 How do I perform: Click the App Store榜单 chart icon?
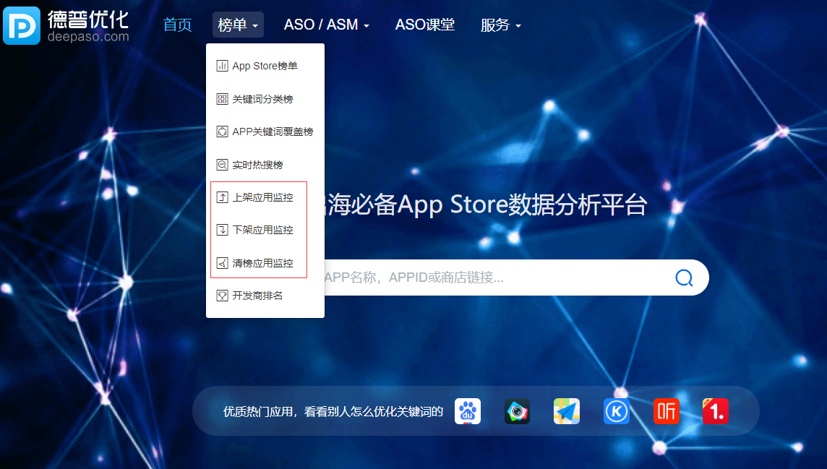[x=222, y=66]
